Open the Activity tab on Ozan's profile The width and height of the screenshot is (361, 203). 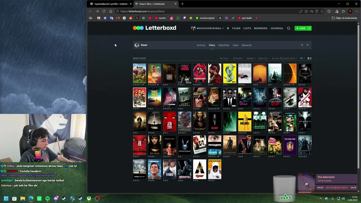(201, 45)
